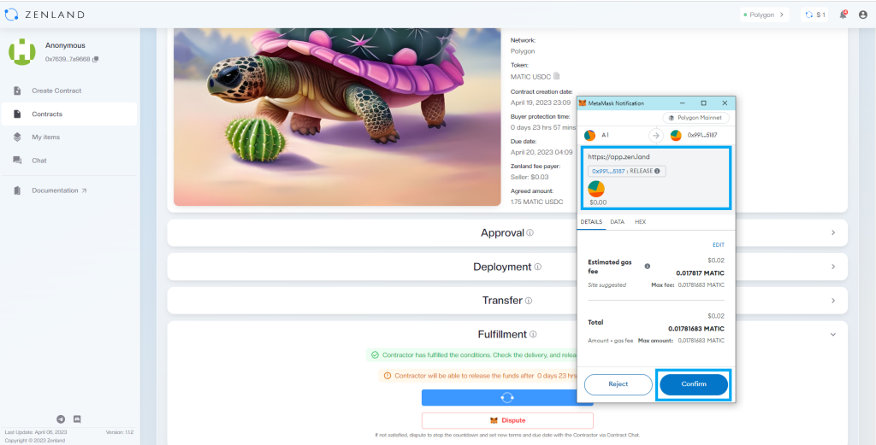The width and height of the screenshot is (876, 445).
Task: Open the Polygon network selector
Action: [x=764, y=15]
